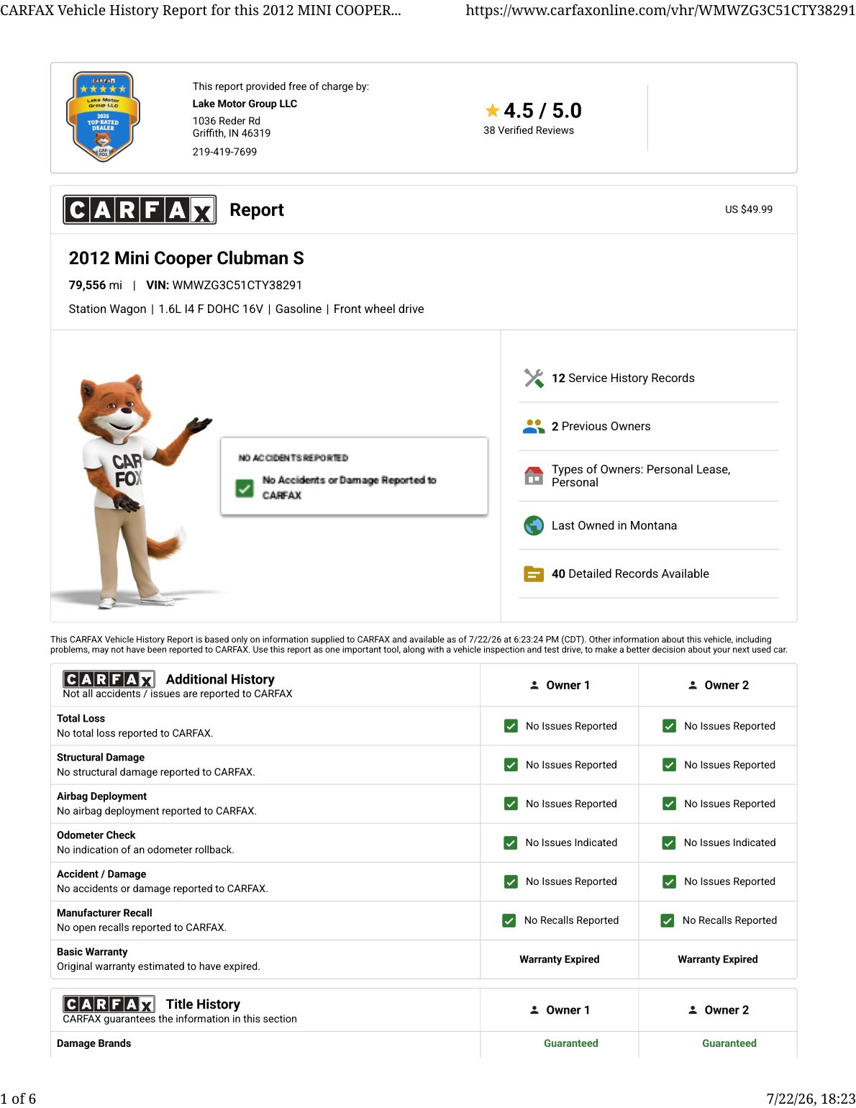
Task: Click the Odometer Check row label
Action: [x=96, y=835]
